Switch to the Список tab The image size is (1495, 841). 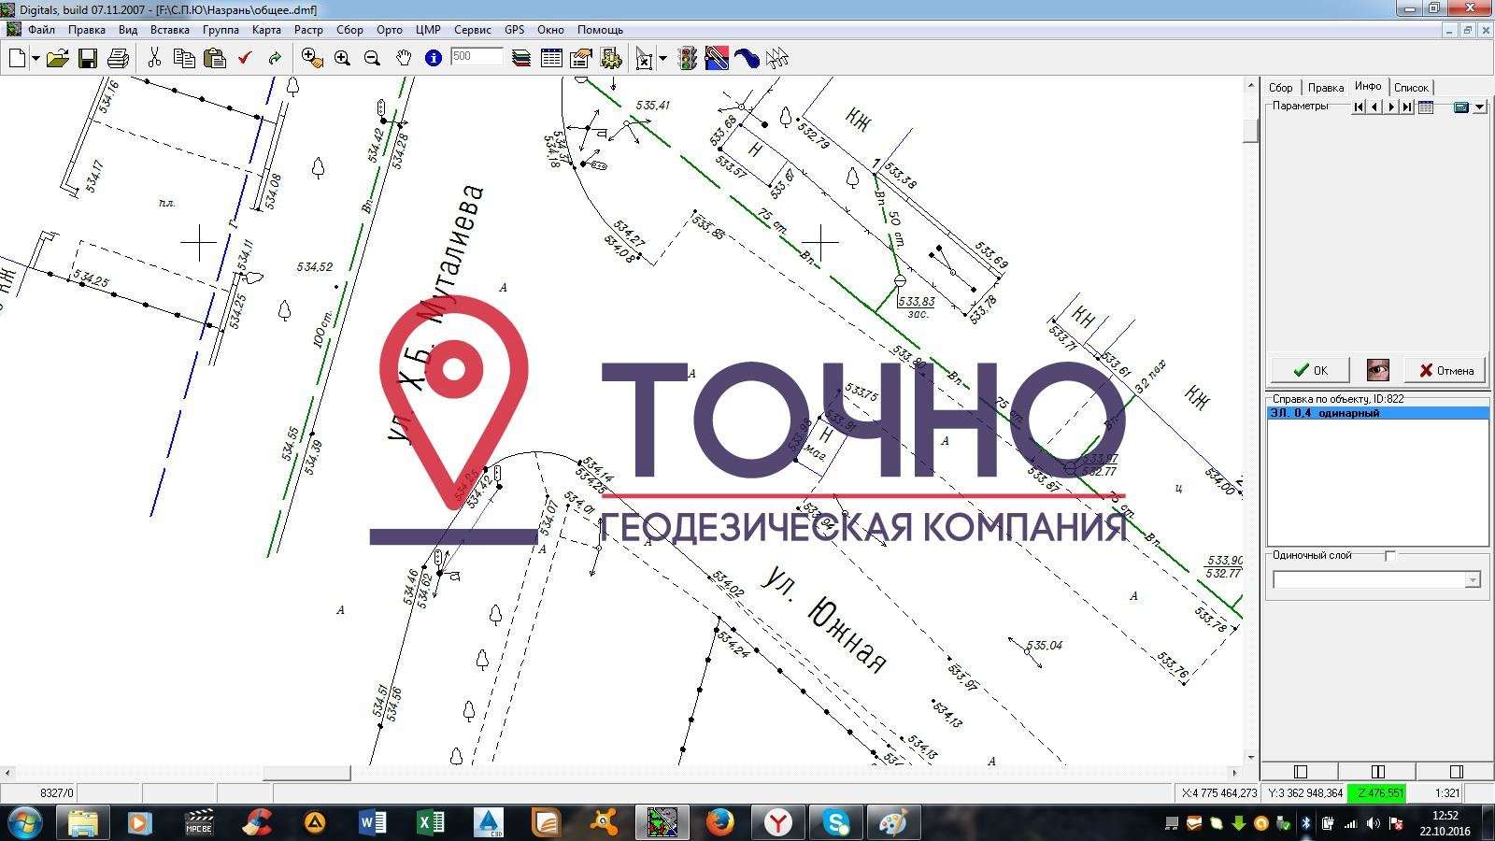click(1411, 87)
